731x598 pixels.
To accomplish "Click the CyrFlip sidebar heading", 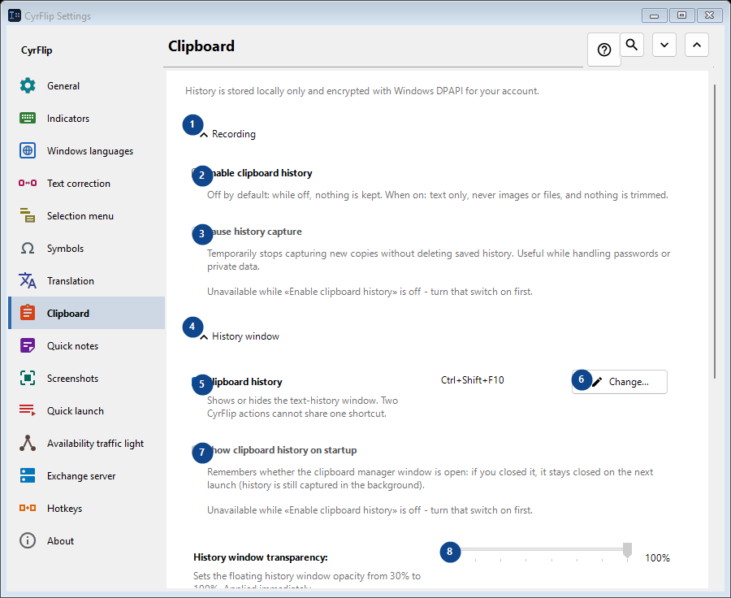I will (x=37, y=50).
